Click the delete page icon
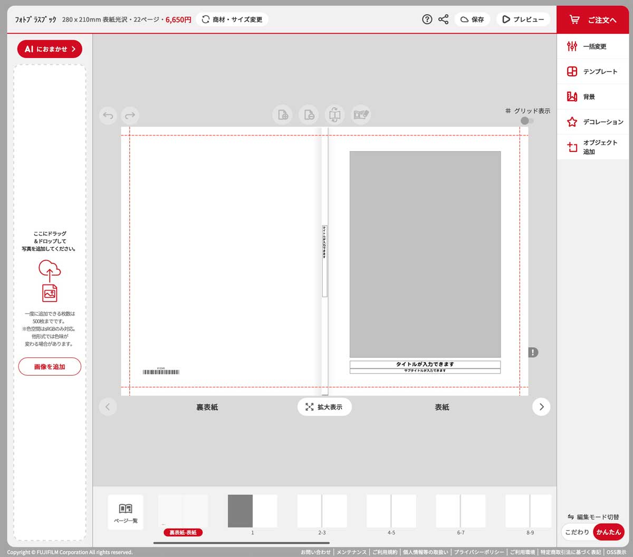This screenshot has width=633, height=557. (309, 115)
